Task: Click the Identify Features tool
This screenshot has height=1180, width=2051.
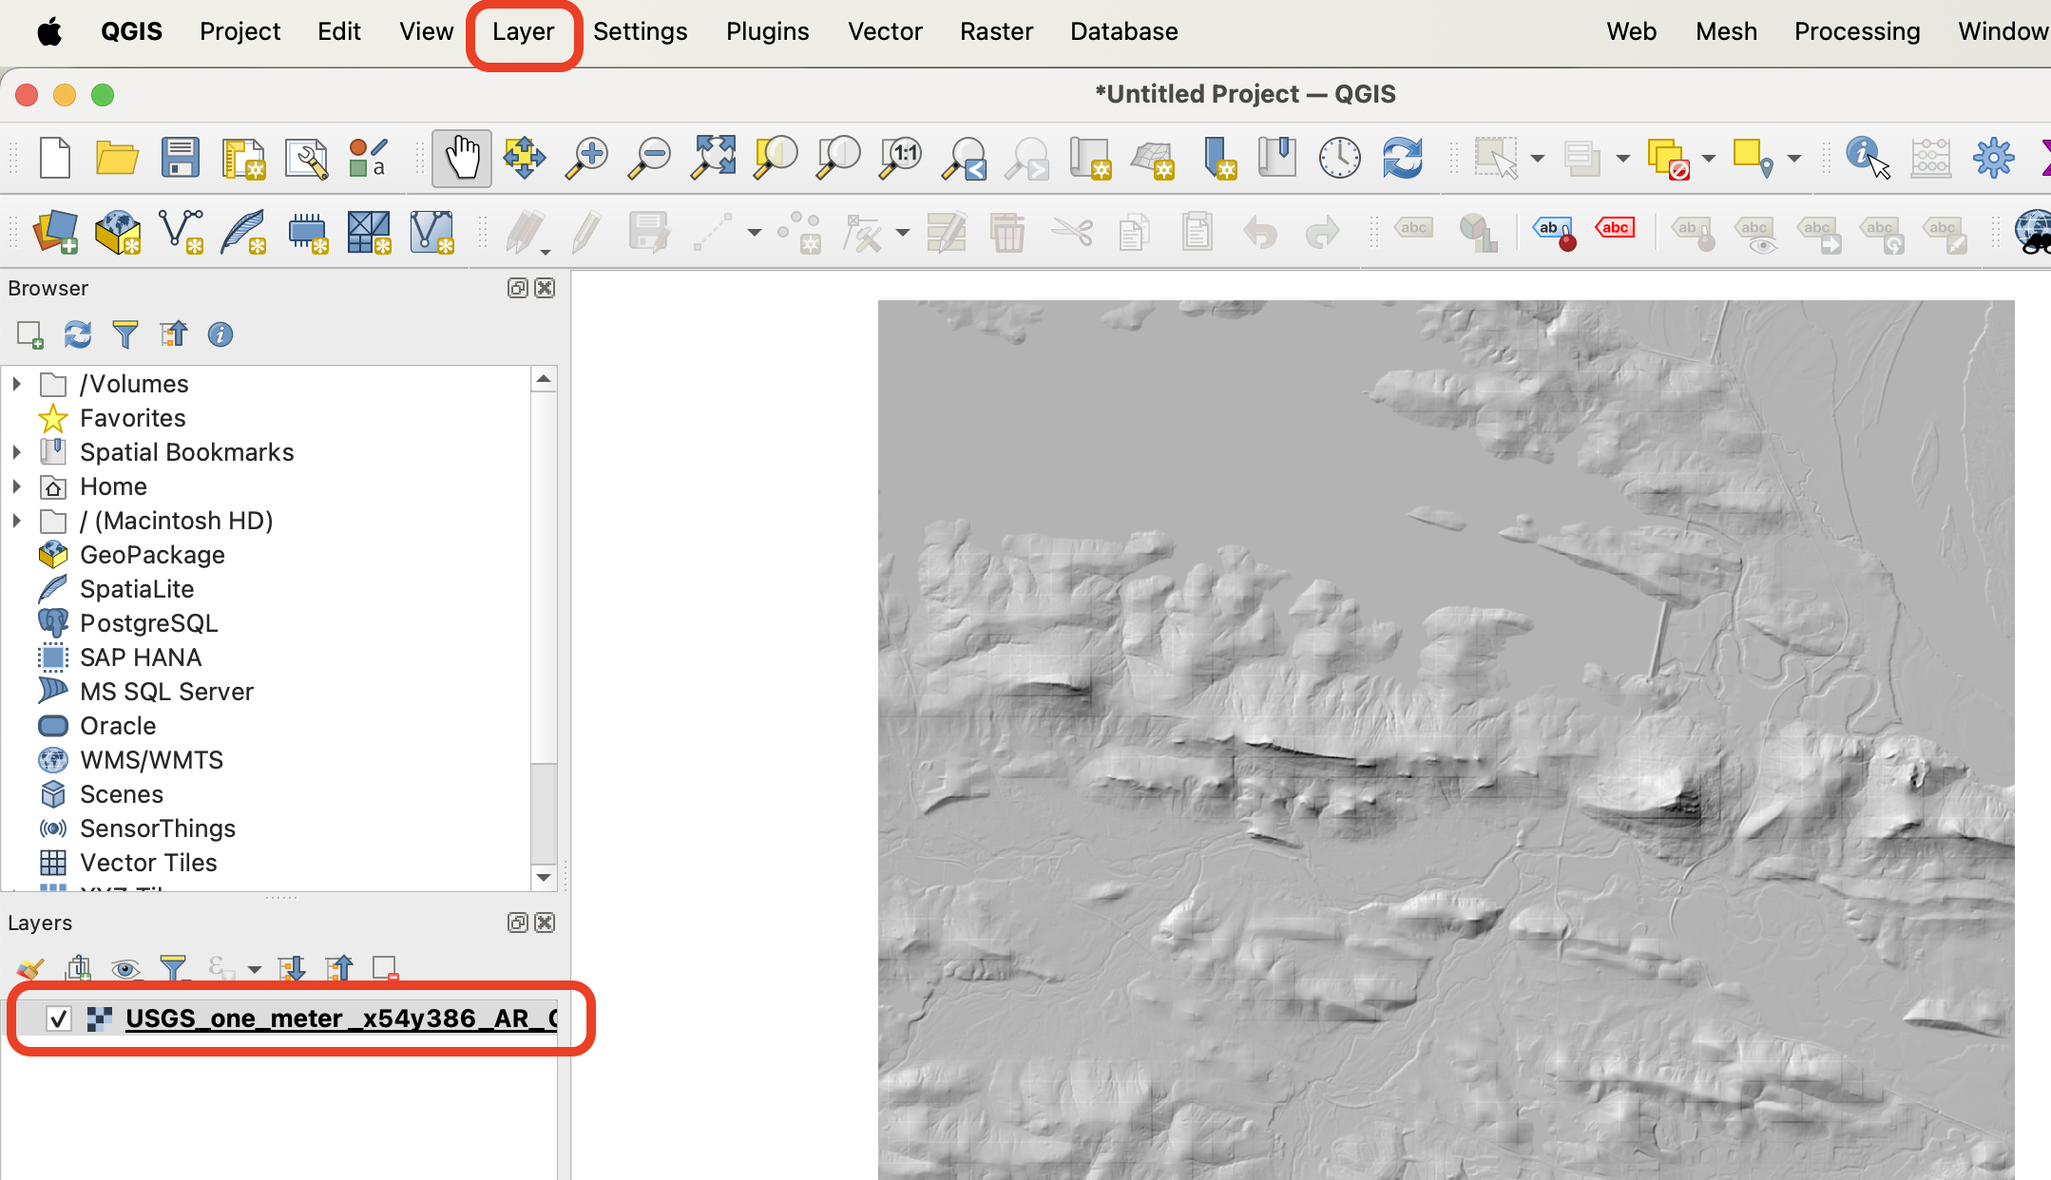Action: pos(1867,157)
